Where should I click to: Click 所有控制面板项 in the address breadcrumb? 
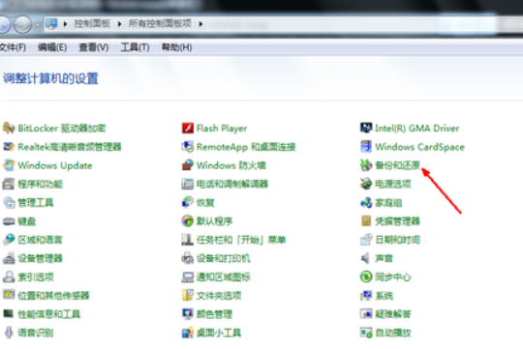pyautogui.click(x=160, y=23)
